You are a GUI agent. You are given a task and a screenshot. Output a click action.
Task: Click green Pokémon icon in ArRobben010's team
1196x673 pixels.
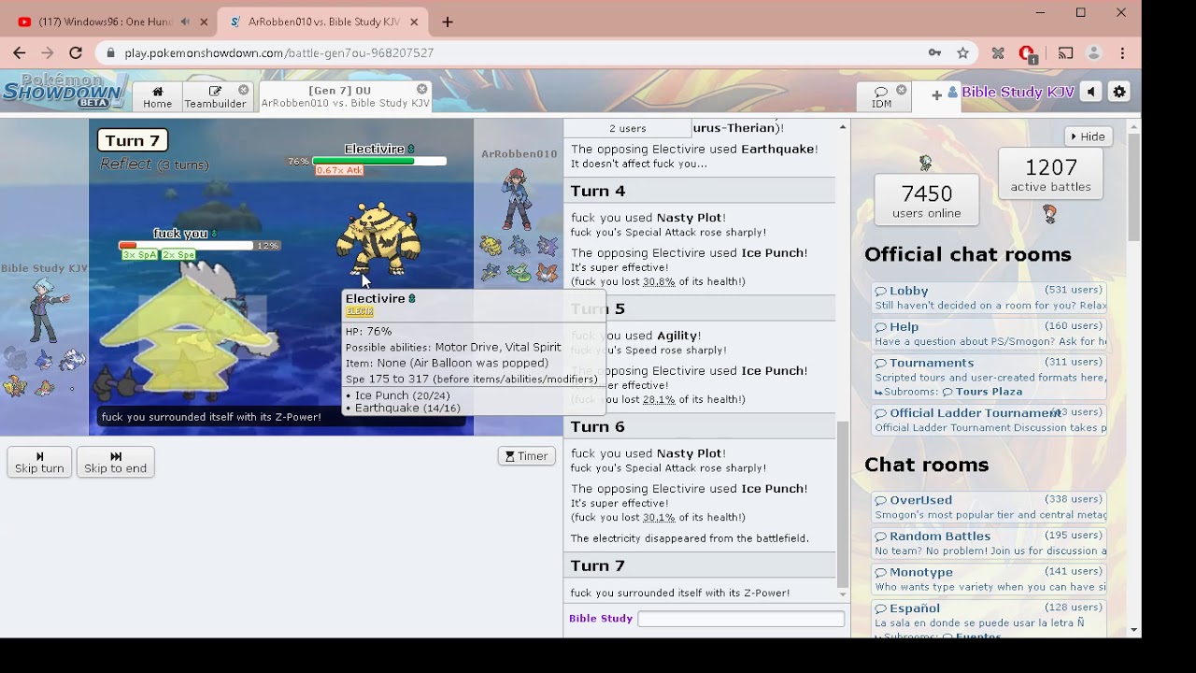pyautogui.click(x=520, y=273)
